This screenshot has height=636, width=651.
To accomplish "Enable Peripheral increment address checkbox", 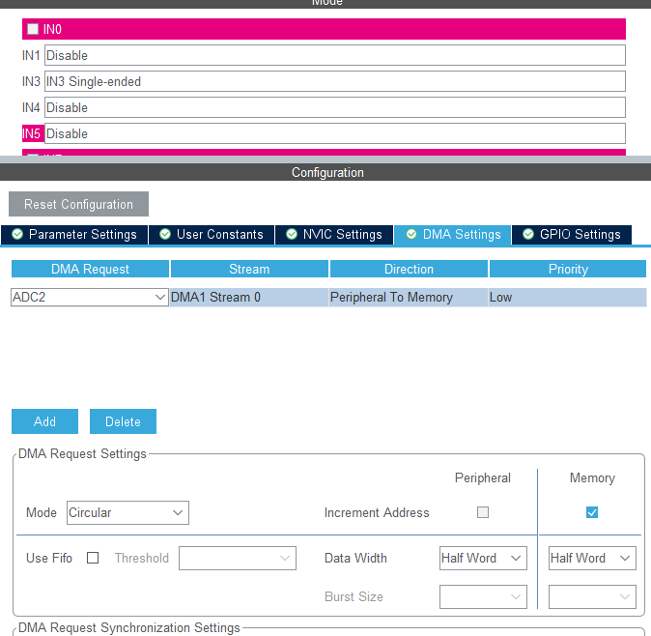I will tap(483, 512).
